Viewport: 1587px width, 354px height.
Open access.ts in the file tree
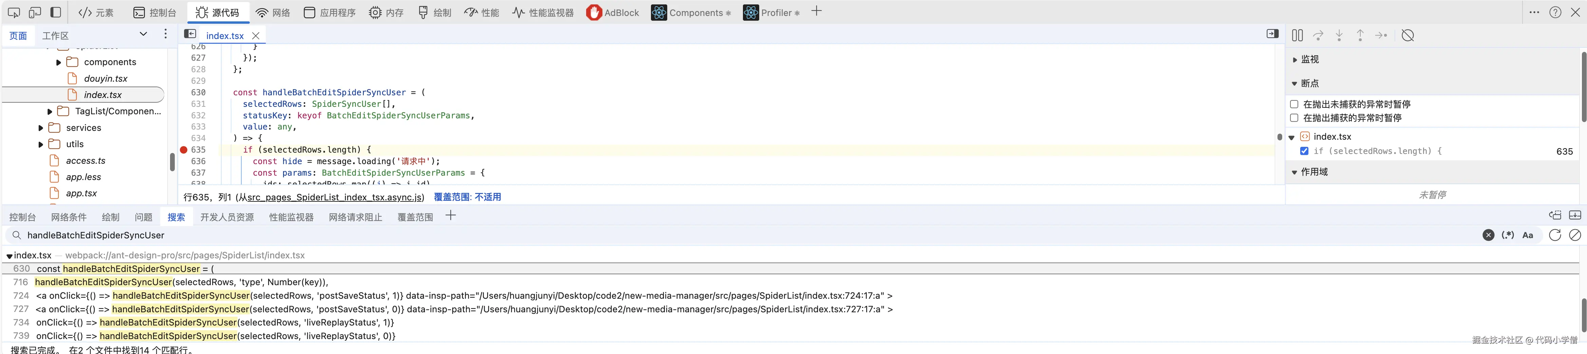click(85, 161)
